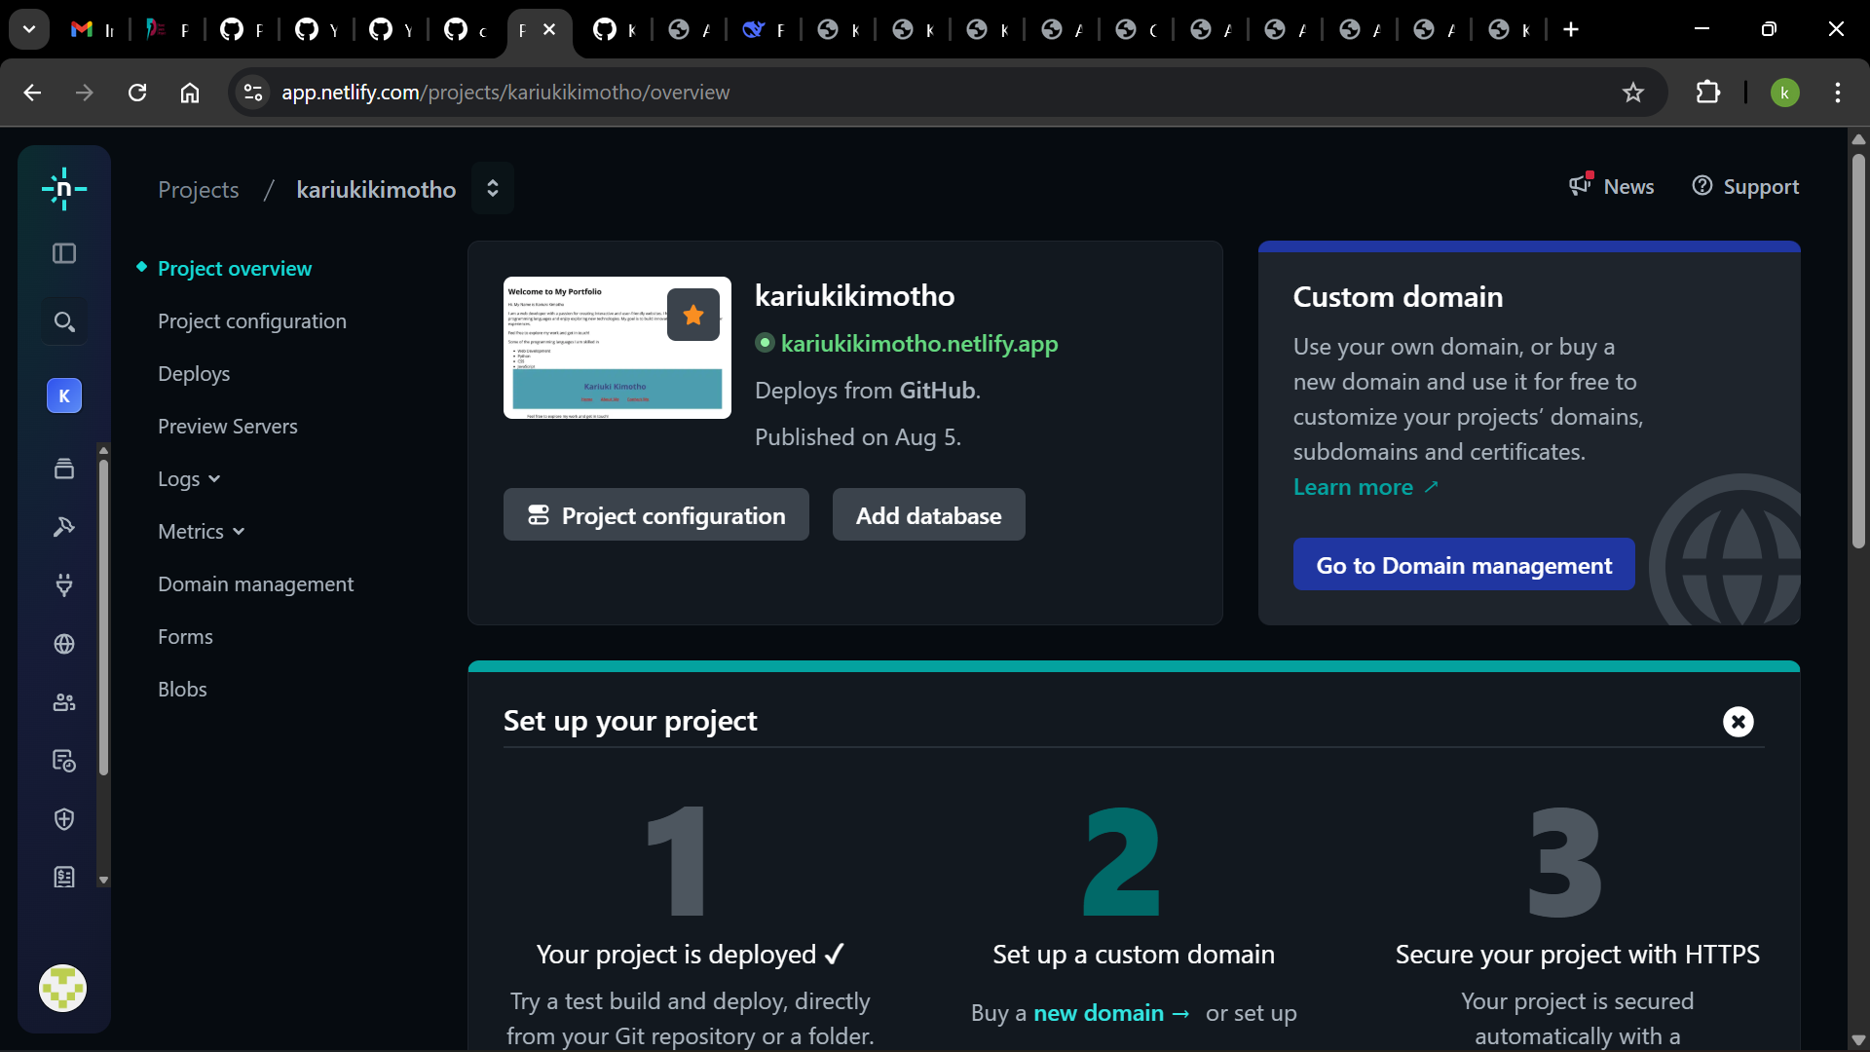The image size is (1870, 1052).
Task: Open the billing receipt icon
Action: 64,878
